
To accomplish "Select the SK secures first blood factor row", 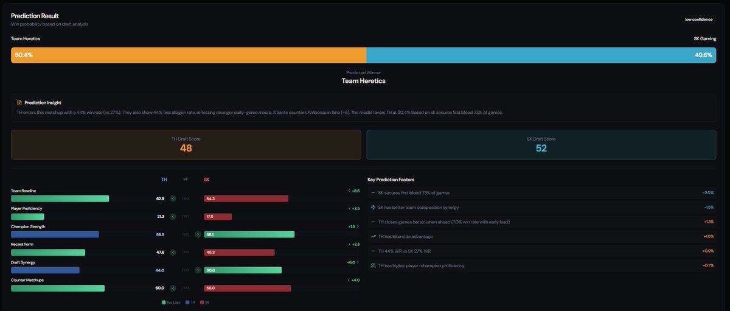I will click(541, 193).
